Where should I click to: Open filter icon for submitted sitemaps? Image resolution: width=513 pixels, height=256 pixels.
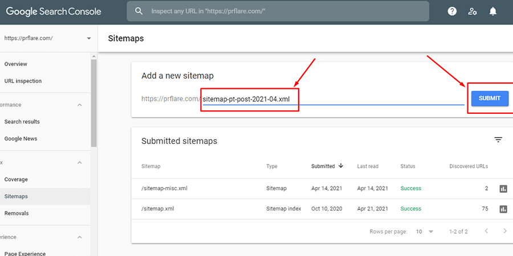click(498, 140)
